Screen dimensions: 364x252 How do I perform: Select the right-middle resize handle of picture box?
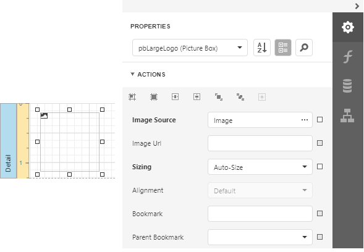coord(102,141)
